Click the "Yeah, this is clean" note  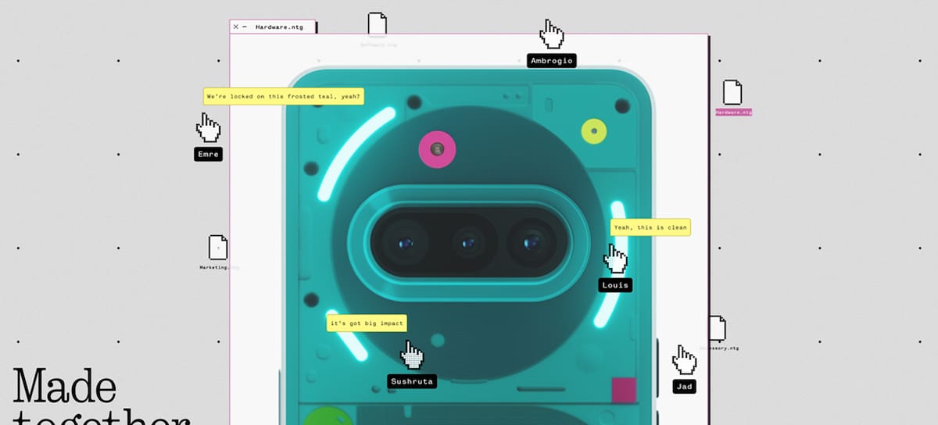pyautogui.click(x=650, y=227)
